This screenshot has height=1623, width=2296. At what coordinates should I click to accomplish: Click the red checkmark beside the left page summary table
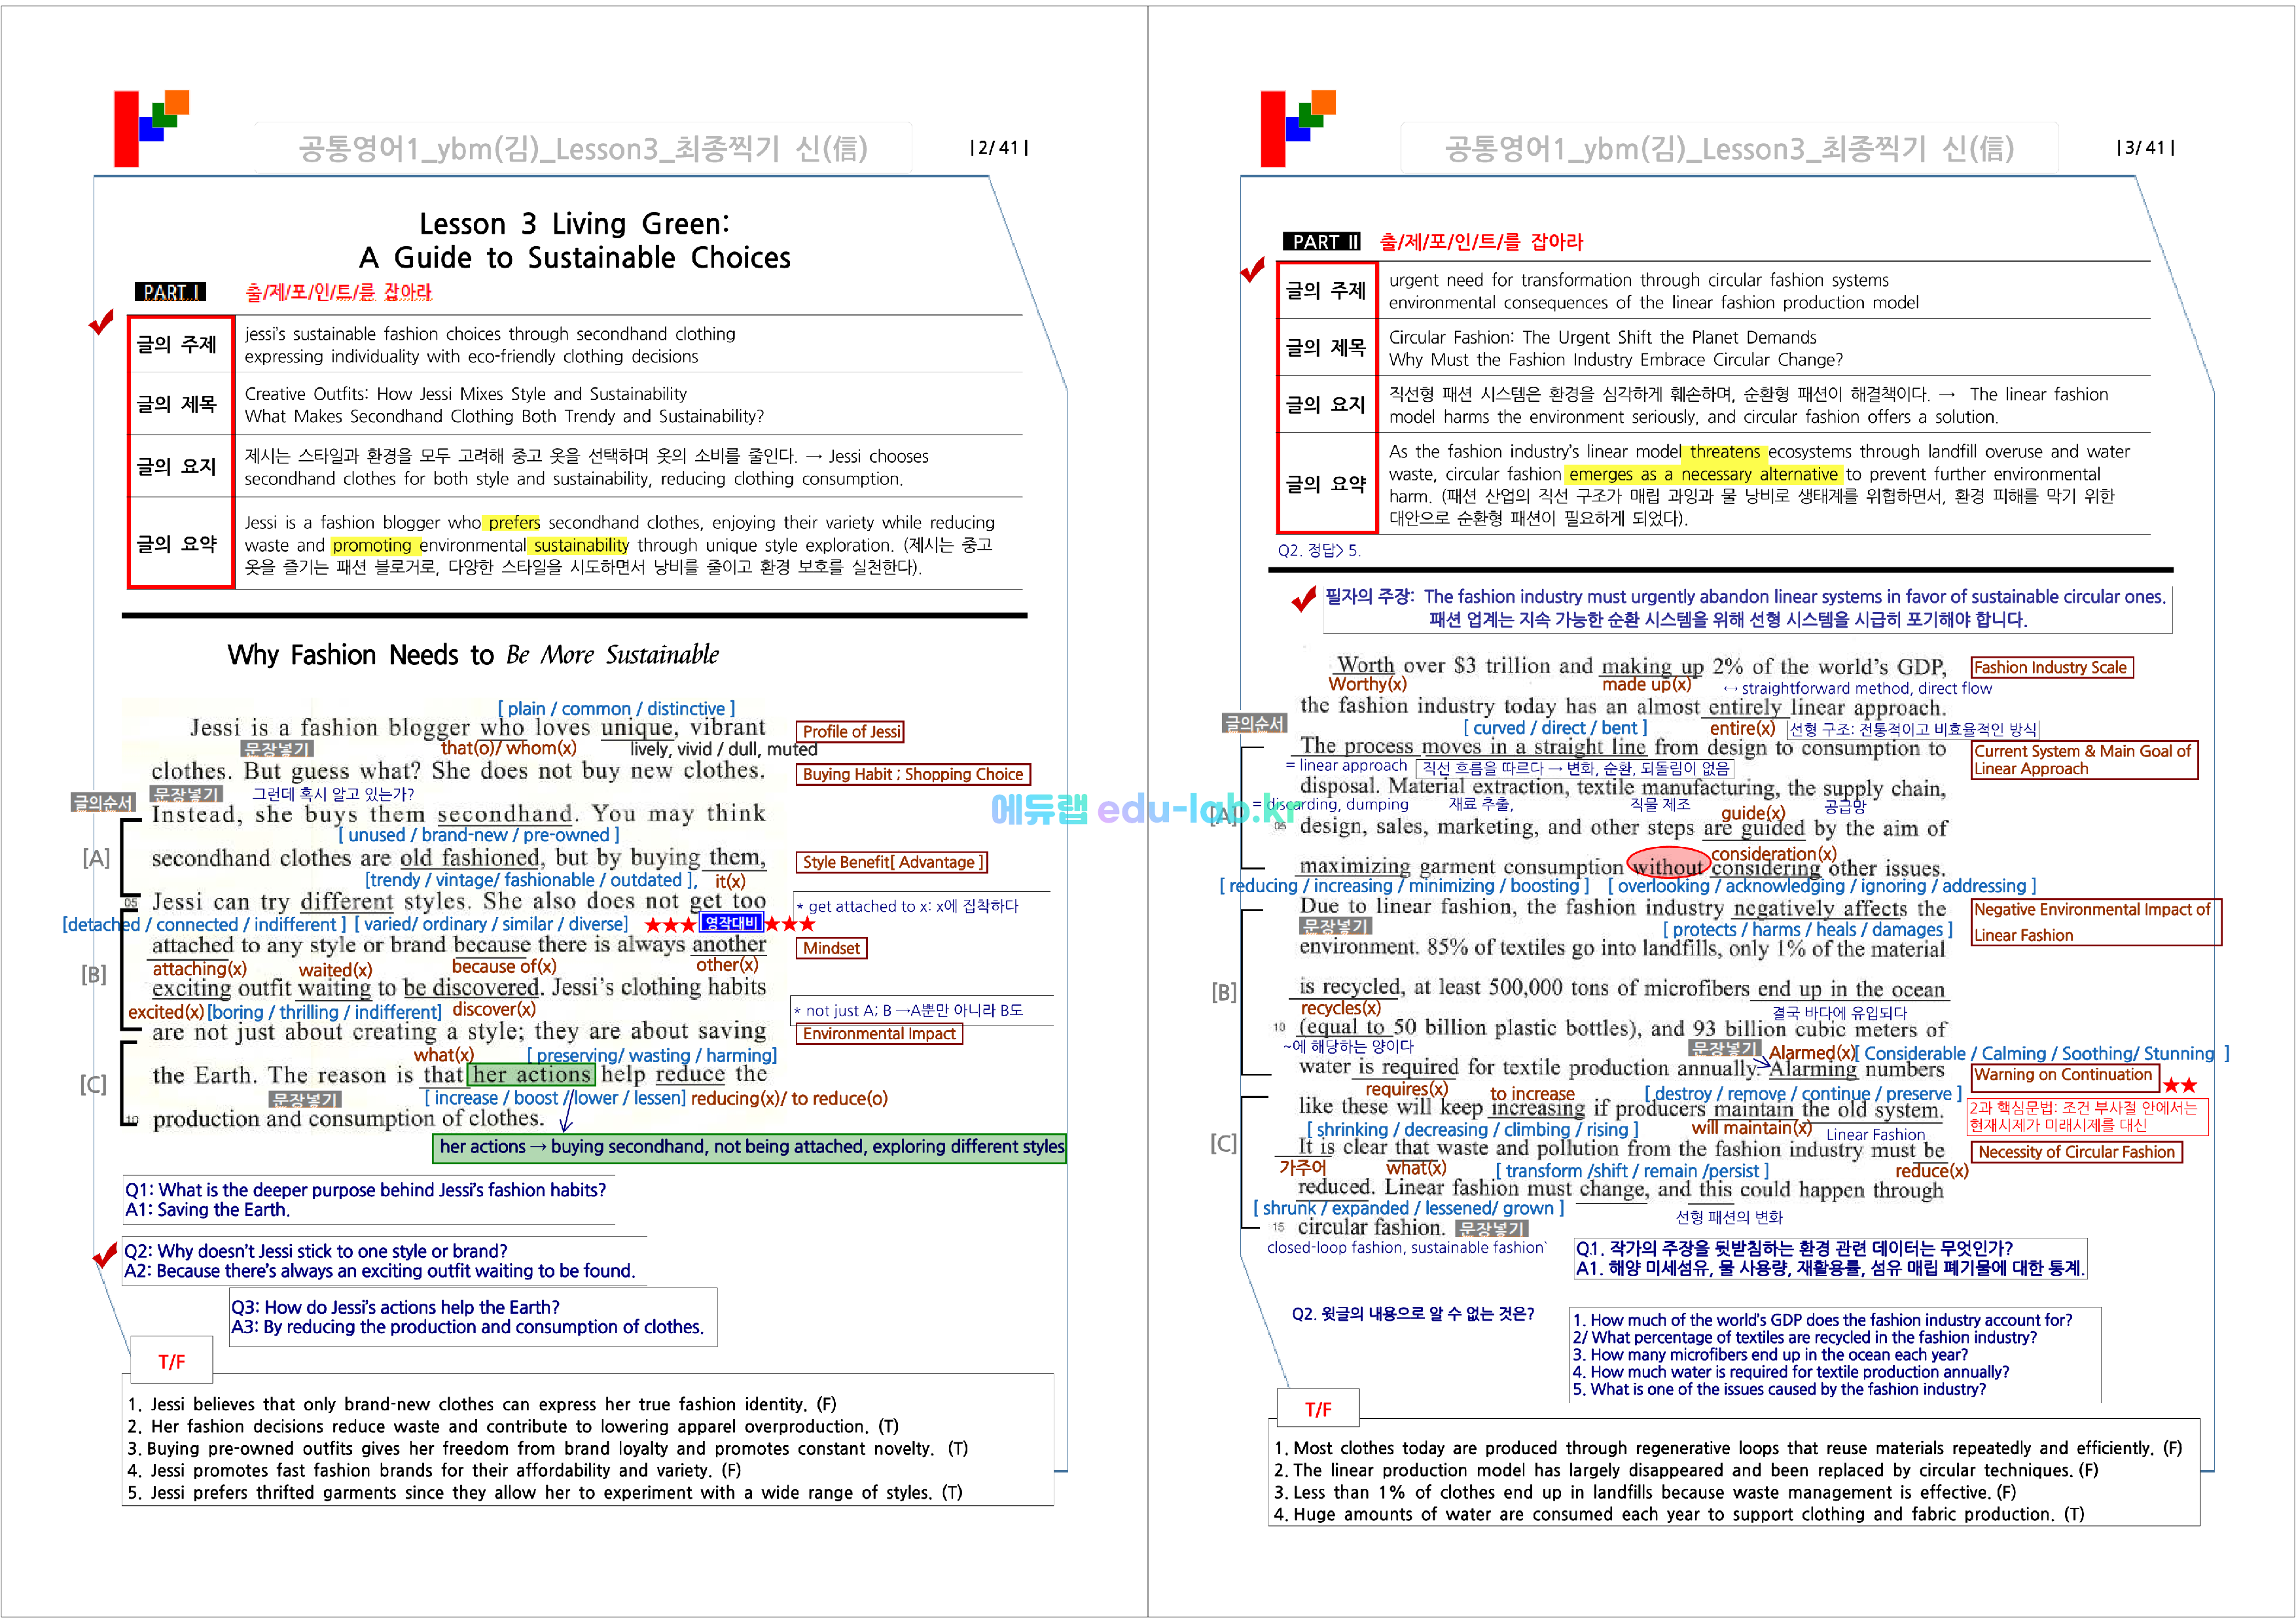point(101,322)
